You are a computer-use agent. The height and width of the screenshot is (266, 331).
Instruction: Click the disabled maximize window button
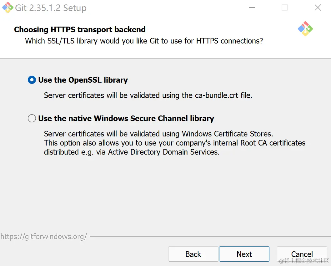point(284,8)
